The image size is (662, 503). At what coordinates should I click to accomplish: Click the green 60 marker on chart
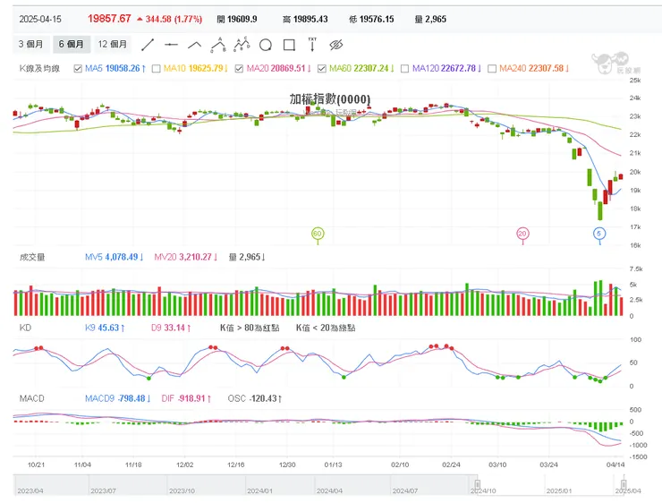(317, 234)
